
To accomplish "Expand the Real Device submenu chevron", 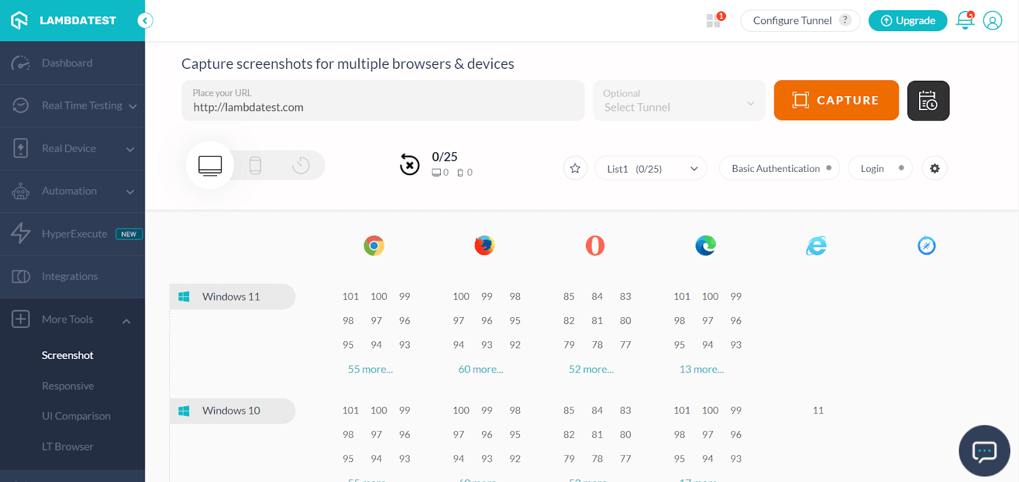I will (x=130, y=149).
